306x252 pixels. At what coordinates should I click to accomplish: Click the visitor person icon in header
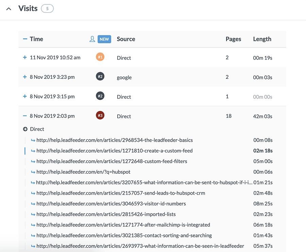click(92, 39)
